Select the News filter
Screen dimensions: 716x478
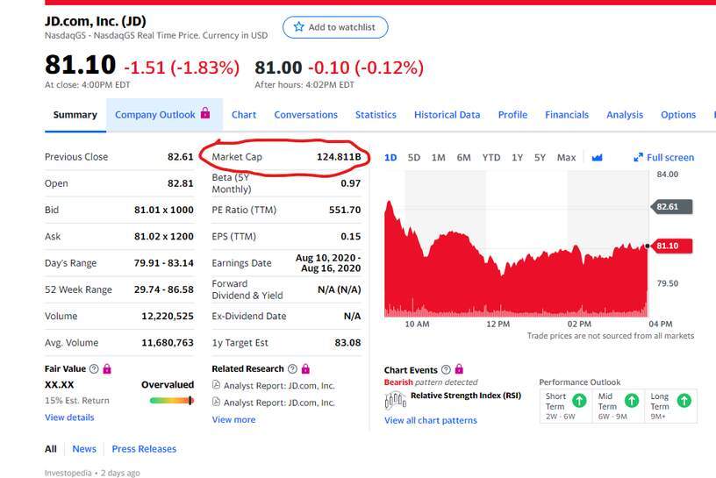(84, 449)
